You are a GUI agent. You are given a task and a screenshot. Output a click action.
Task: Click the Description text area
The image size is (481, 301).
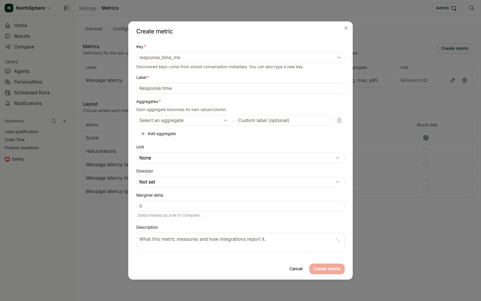click(x=240, y=242)
